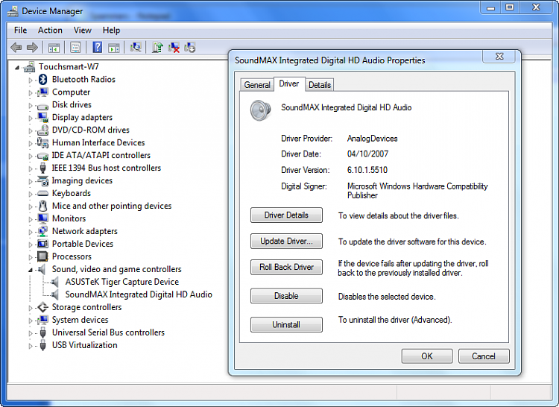Click the Processors chip icon

click(x=42, y=256)
